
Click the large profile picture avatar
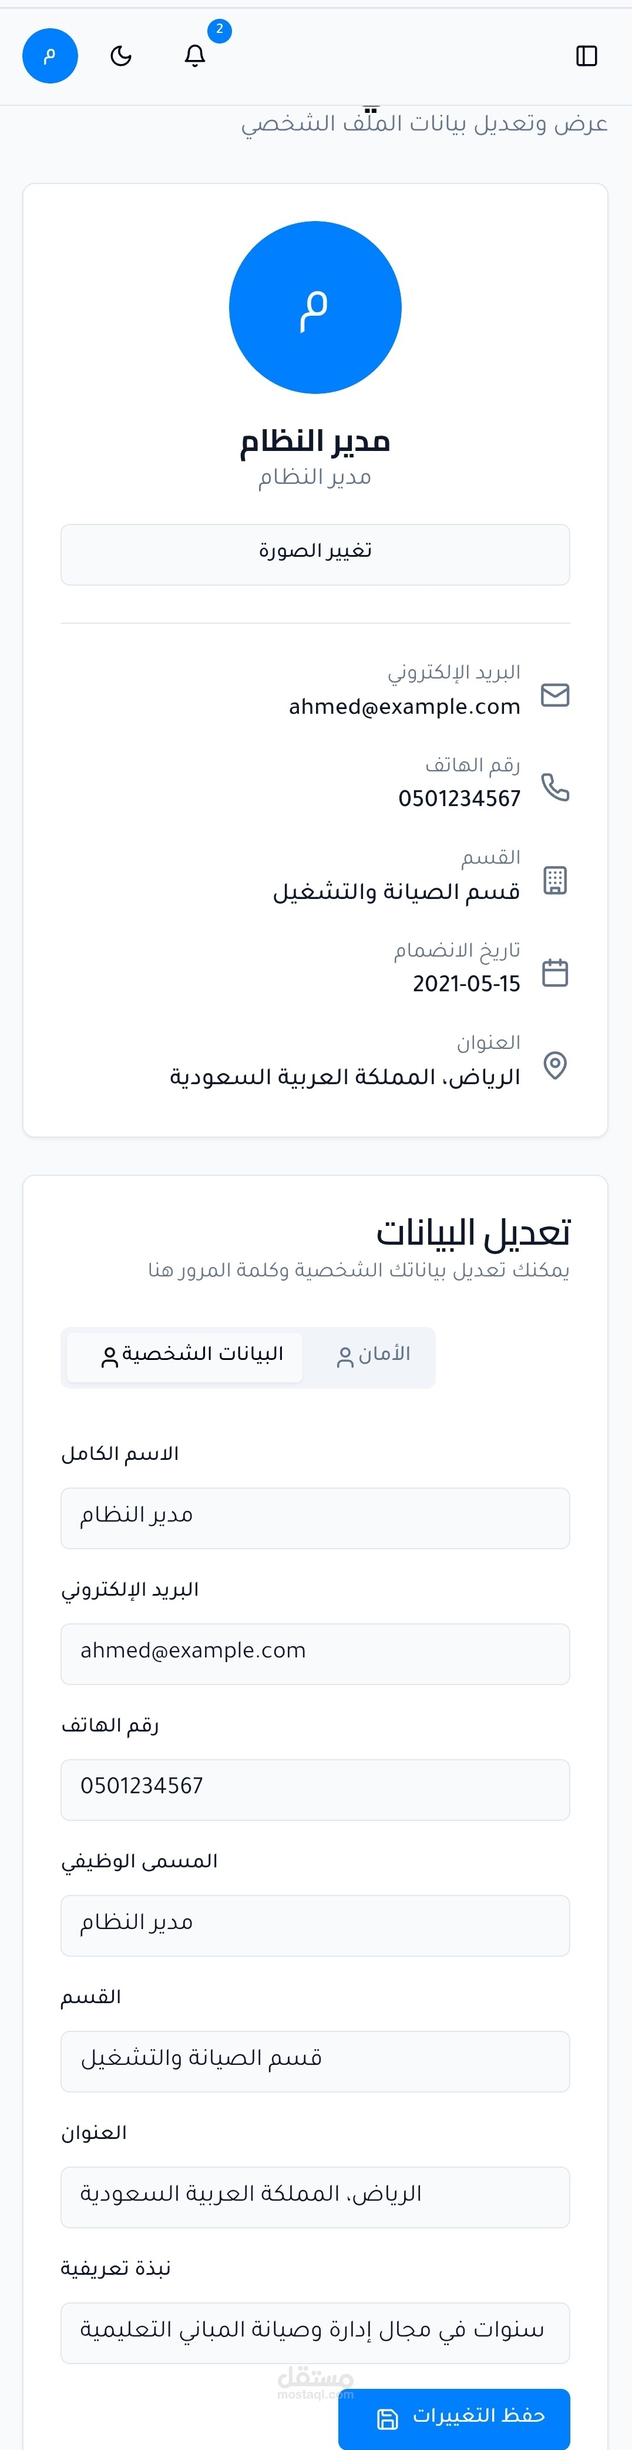coord(315,307)
